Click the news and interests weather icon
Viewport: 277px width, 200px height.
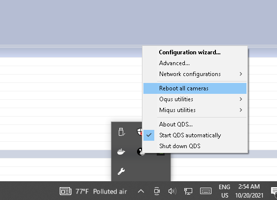pyautogui.click(x=66, y=191)
